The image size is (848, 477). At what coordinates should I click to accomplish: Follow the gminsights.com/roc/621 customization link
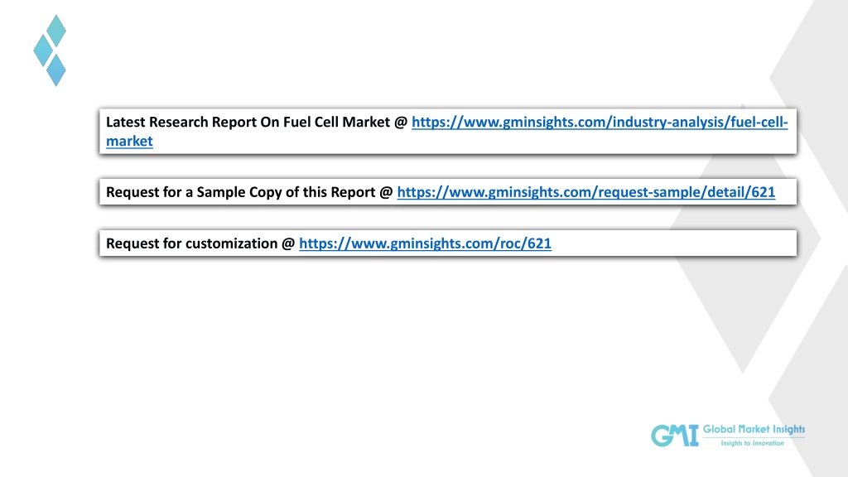(425, 243)
